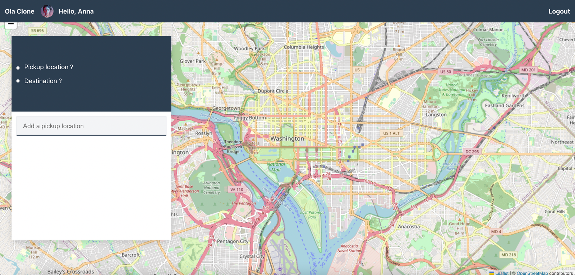
Task: Click the US 50 route shield
Action: [445, 72]
